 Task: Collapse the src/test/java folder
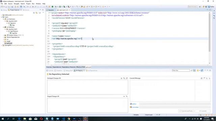3,27
